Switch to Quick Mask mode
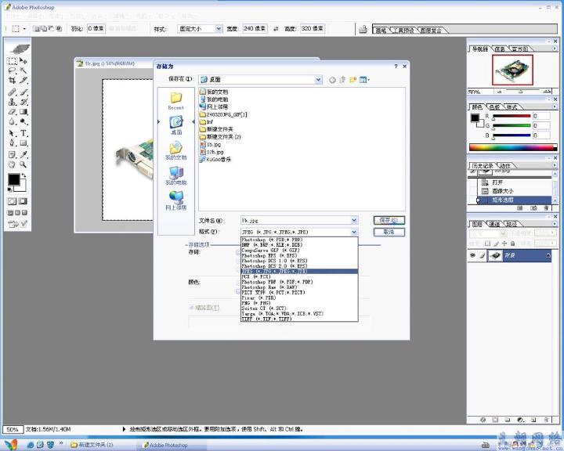Image resolution: width=564 pixels, height=451 pixels. [23, 201]
